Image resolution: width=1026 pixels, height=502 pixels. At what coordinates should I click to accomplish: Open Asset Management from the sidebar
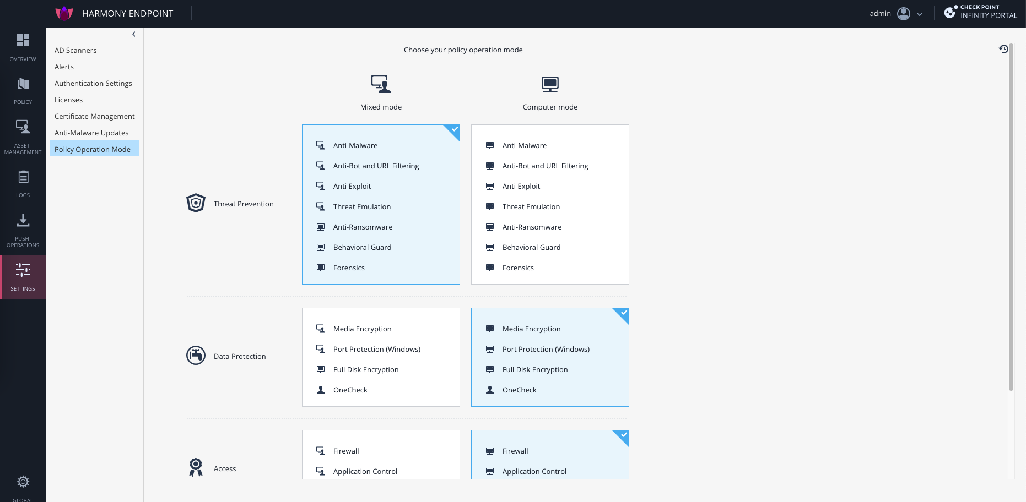click(23, 128)
